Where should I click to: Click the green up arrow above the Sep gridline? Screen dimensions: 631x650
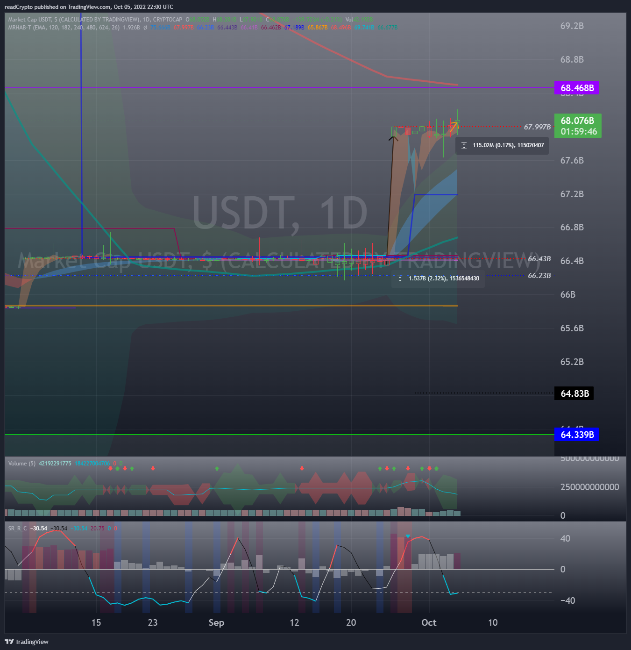point(217,468)
